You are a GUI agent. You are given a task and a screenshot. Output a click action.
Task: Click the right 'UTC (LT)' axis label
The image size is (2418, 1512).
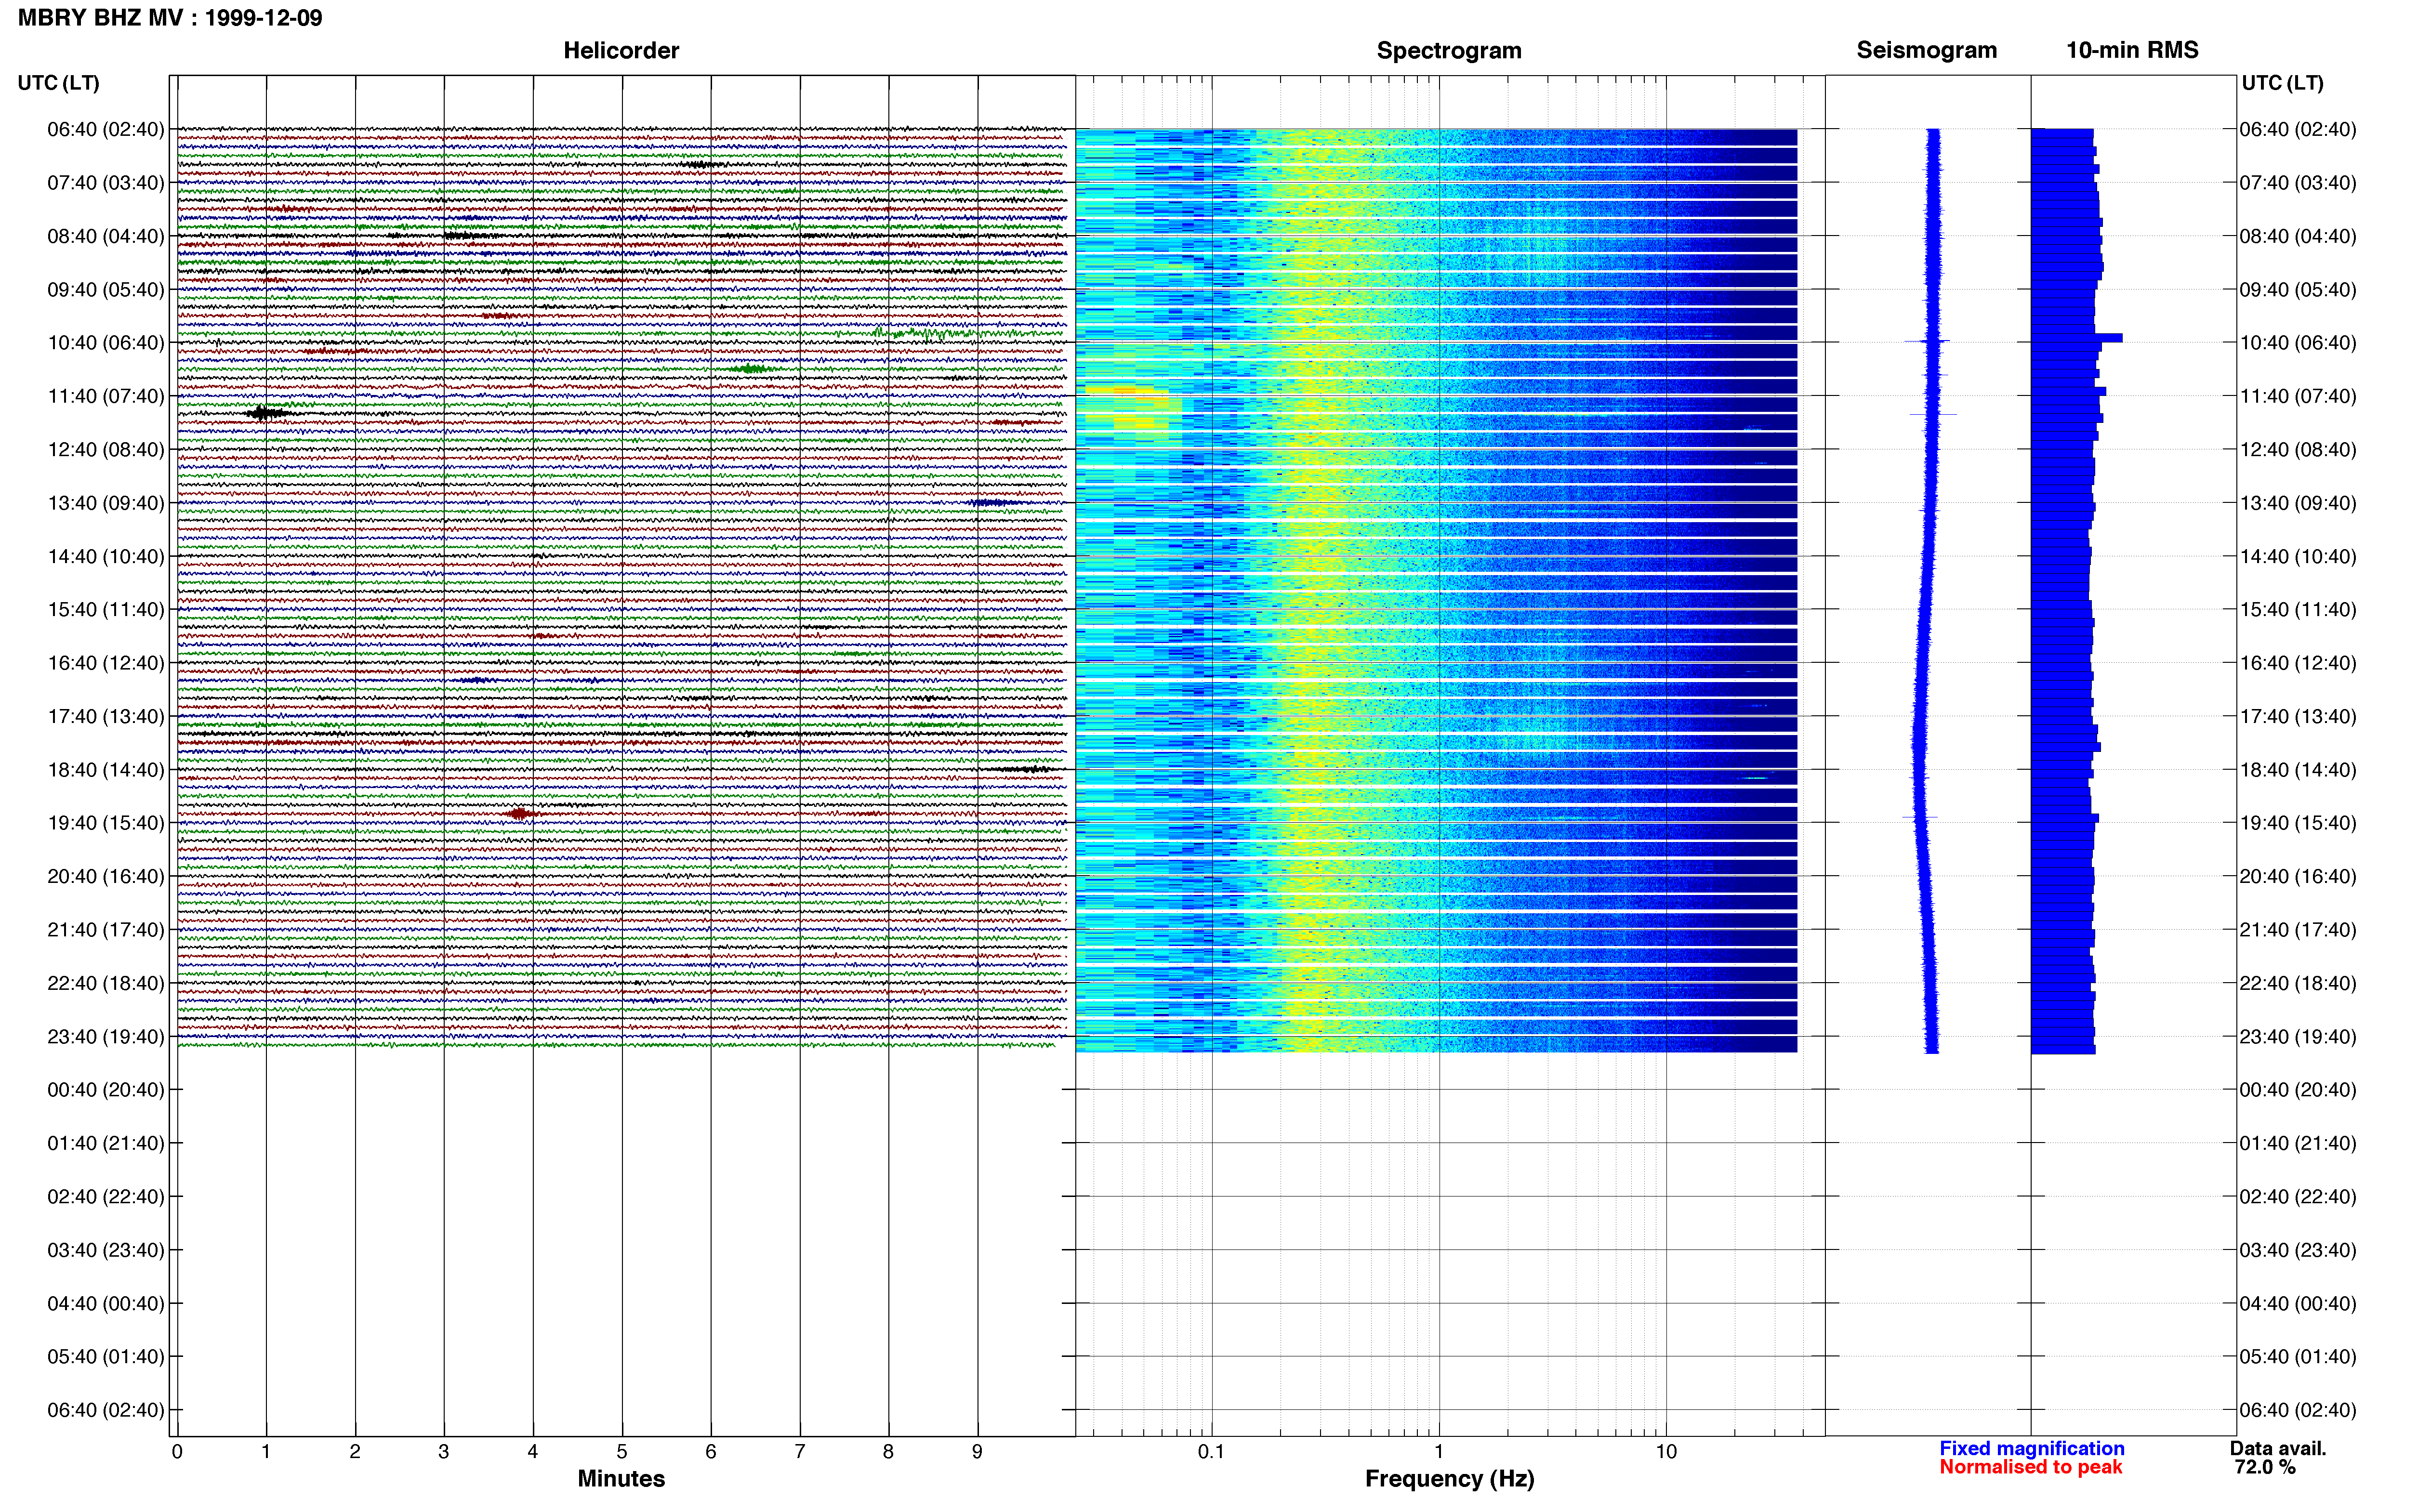pos(2283,83)
